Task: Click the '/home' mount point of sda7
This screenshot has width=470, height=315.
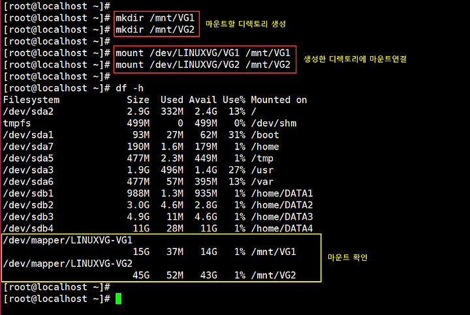Action: click(x=265, y=147)
